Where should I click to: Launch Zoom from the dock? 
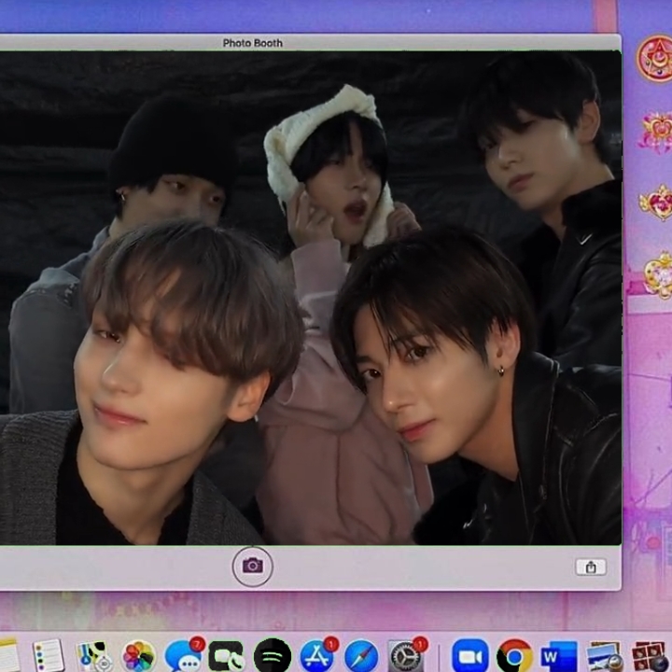[x=469, y=655]
